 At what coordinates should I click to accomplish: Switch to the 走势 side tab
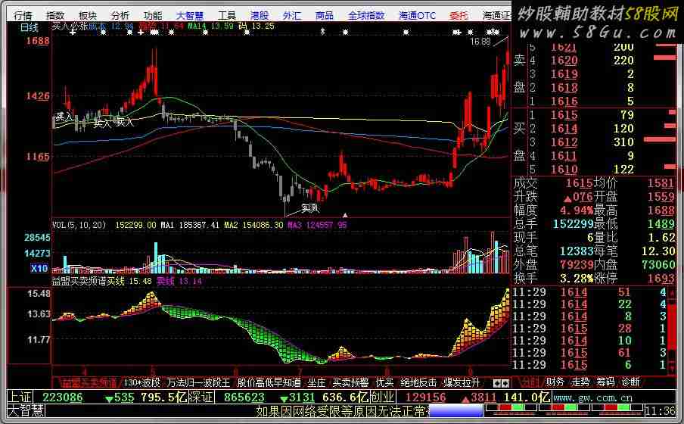pyautogui.click(x=580, y=382)
